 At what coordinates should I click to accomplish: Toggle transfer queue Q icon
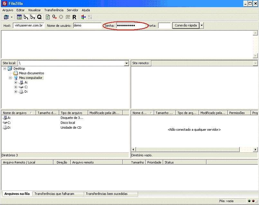pyautogui.click(x=39, y=17)
